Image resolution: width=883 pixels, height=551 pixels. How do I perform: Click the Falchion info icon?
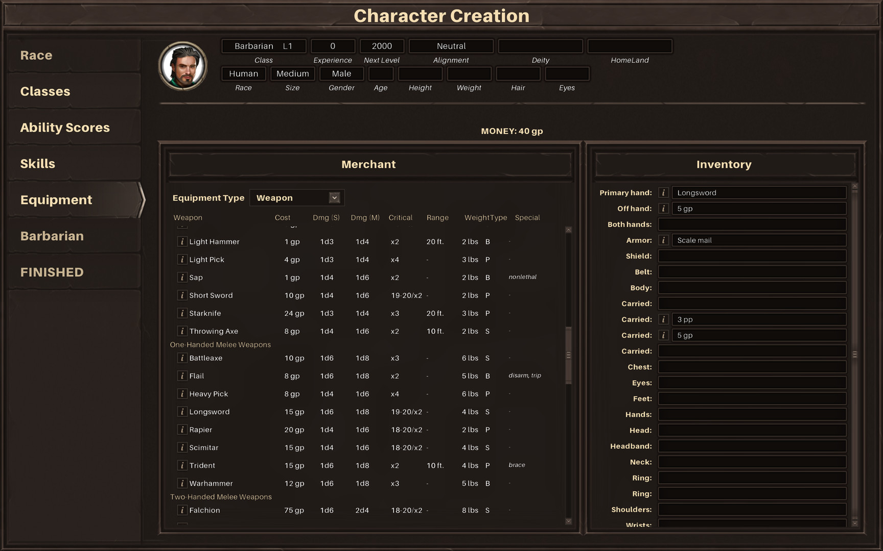(182, 510)
